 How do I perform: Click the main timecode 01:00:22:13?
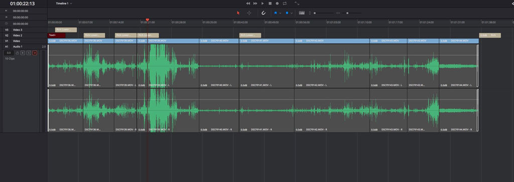(22, 3)
